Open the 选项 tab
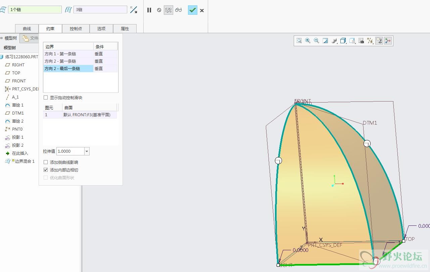Image resolution: width=430 pixels, height=272 pixels. click(101, 28)
